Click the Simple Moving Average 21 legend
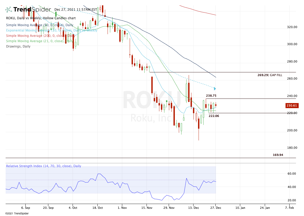 click(40, 41)
